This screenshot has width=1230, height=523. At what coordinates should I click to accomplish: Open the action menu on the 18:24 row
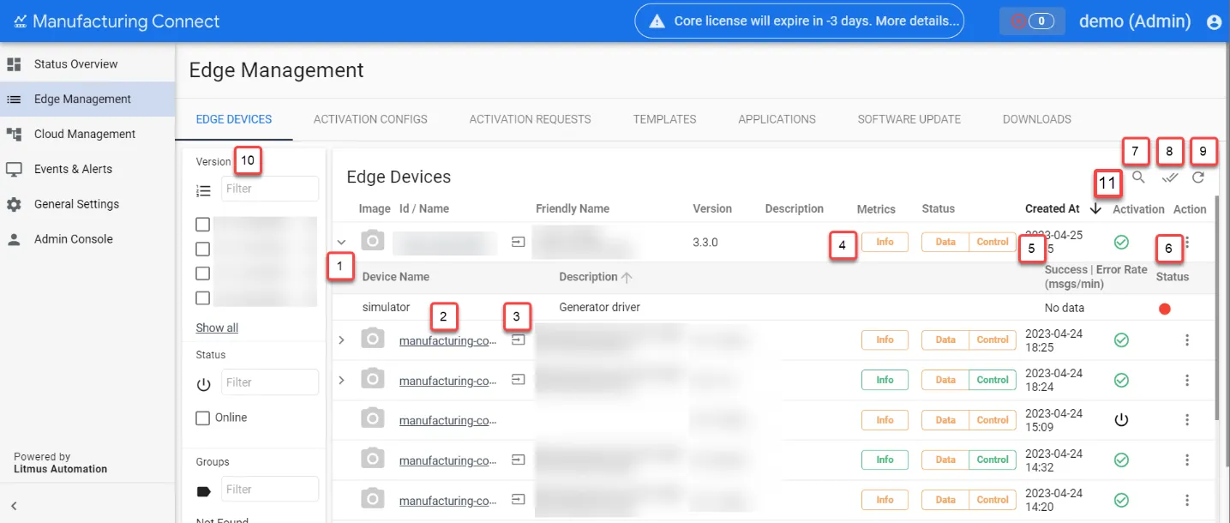click(x=1187, y=380)
